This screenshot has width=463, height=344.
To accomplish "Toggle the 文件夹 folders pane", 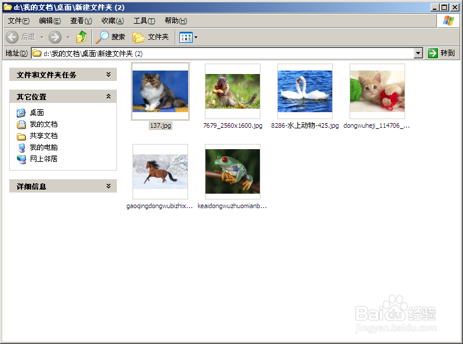I will click(150, 37).
